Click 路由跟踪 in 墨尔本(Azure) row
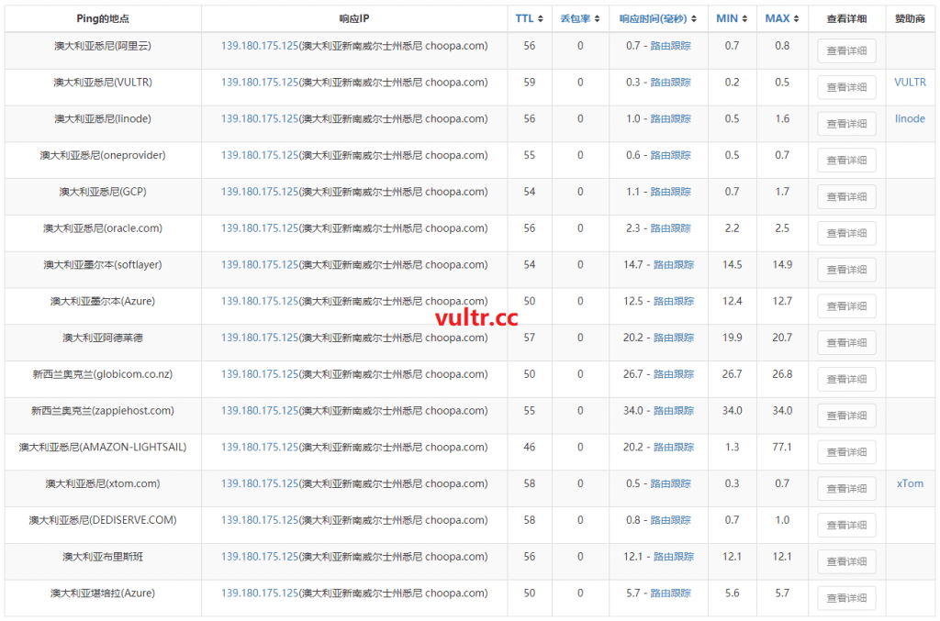Image resolution: width=940 pixels, height=621 pixels. [x=673, y=301]
